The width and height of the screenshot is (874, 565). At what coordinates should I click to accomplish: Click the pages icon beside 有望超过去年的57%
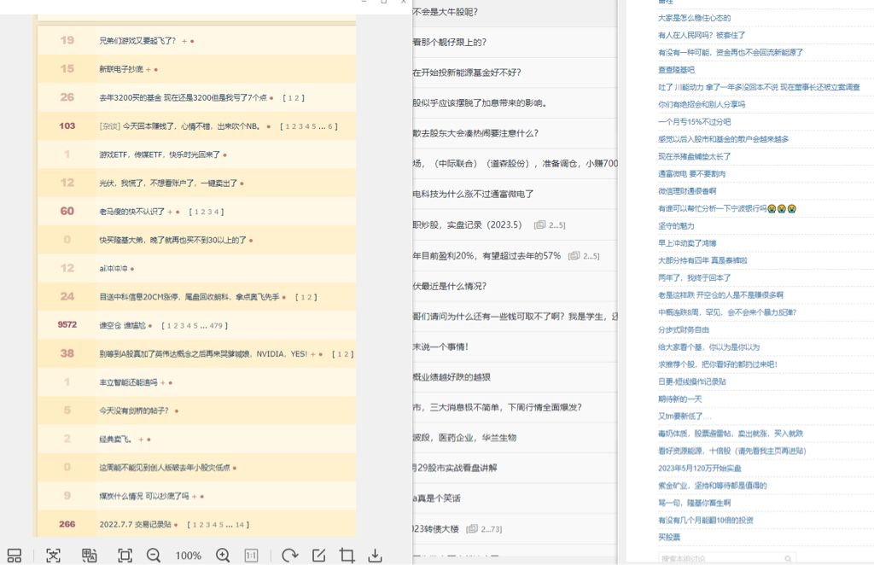(574, 256)
